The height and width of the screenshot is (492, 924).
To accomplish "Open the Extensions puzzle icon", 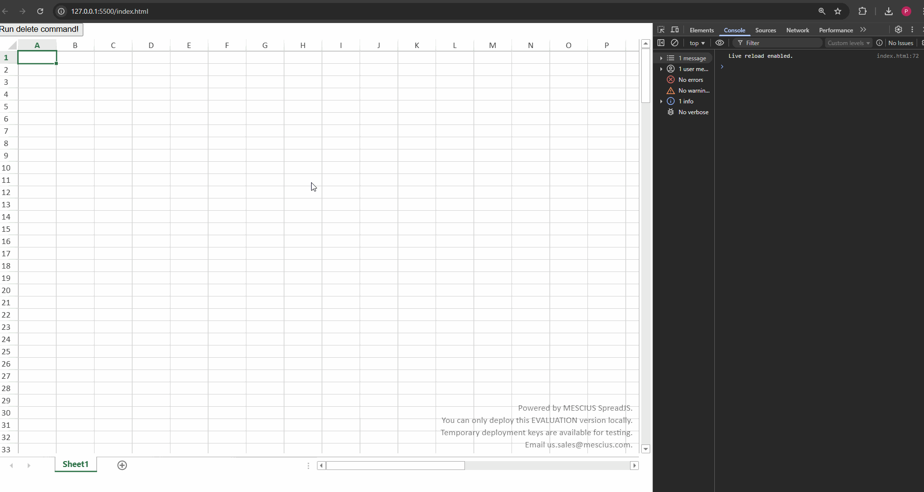I will tap(863, 11).
